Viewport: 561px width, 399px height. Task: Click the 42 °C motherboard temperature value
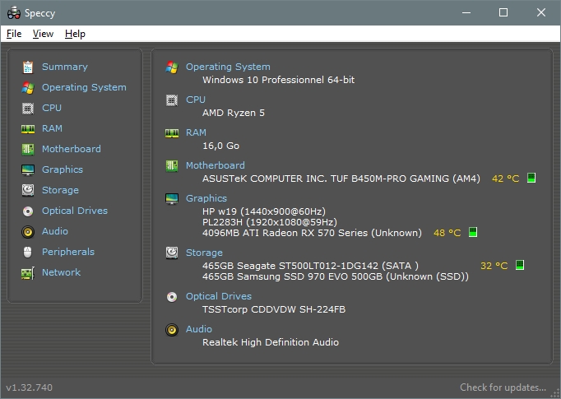coord(506,179)
